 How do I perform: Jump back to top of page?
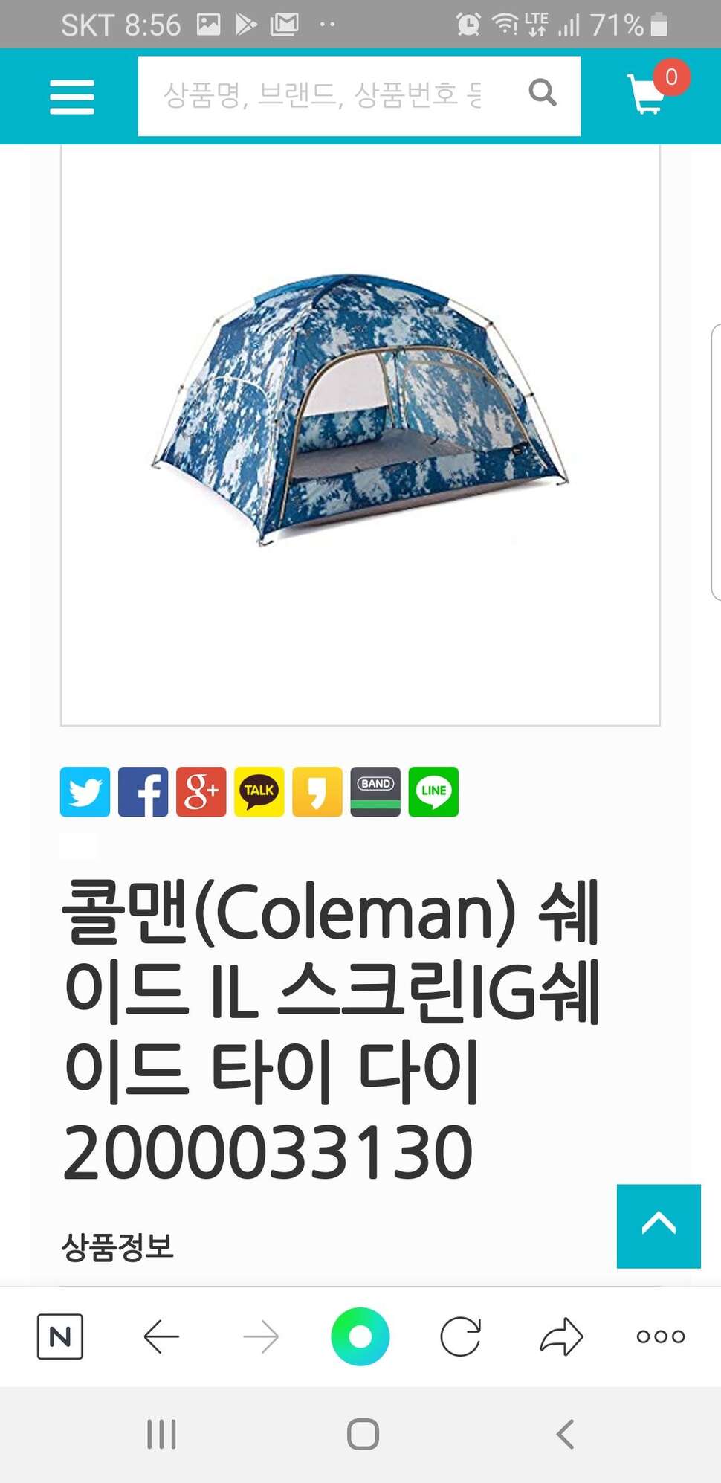tap(659, 1226)
